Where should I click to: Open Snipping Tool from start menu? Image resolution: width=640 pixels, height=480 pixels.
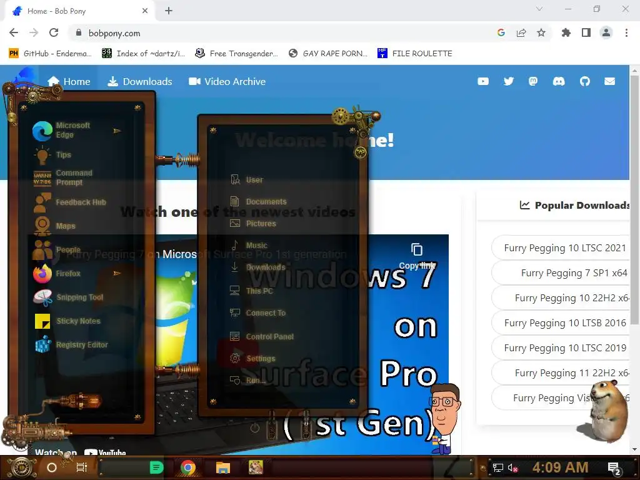(x=69, y=297)
